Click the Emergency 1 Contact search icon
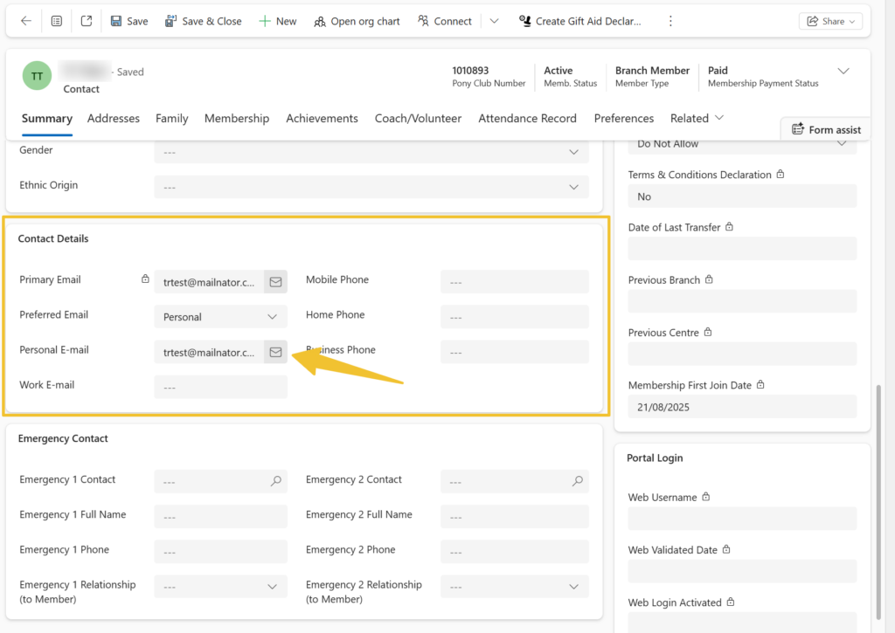This screenshot has width=895, height=633. coord(276,481)
